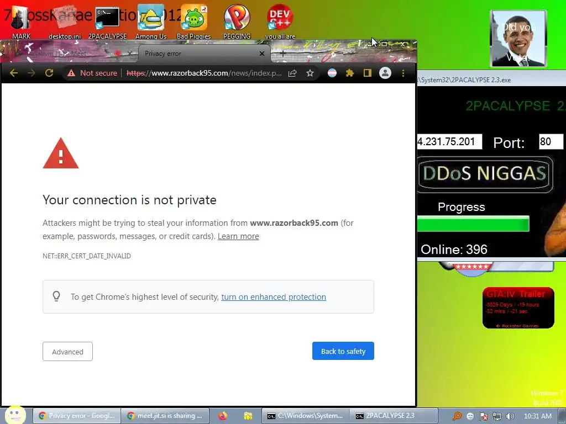Open the Chrome profile avatar

pyautogui.click(x=385, y=73)
